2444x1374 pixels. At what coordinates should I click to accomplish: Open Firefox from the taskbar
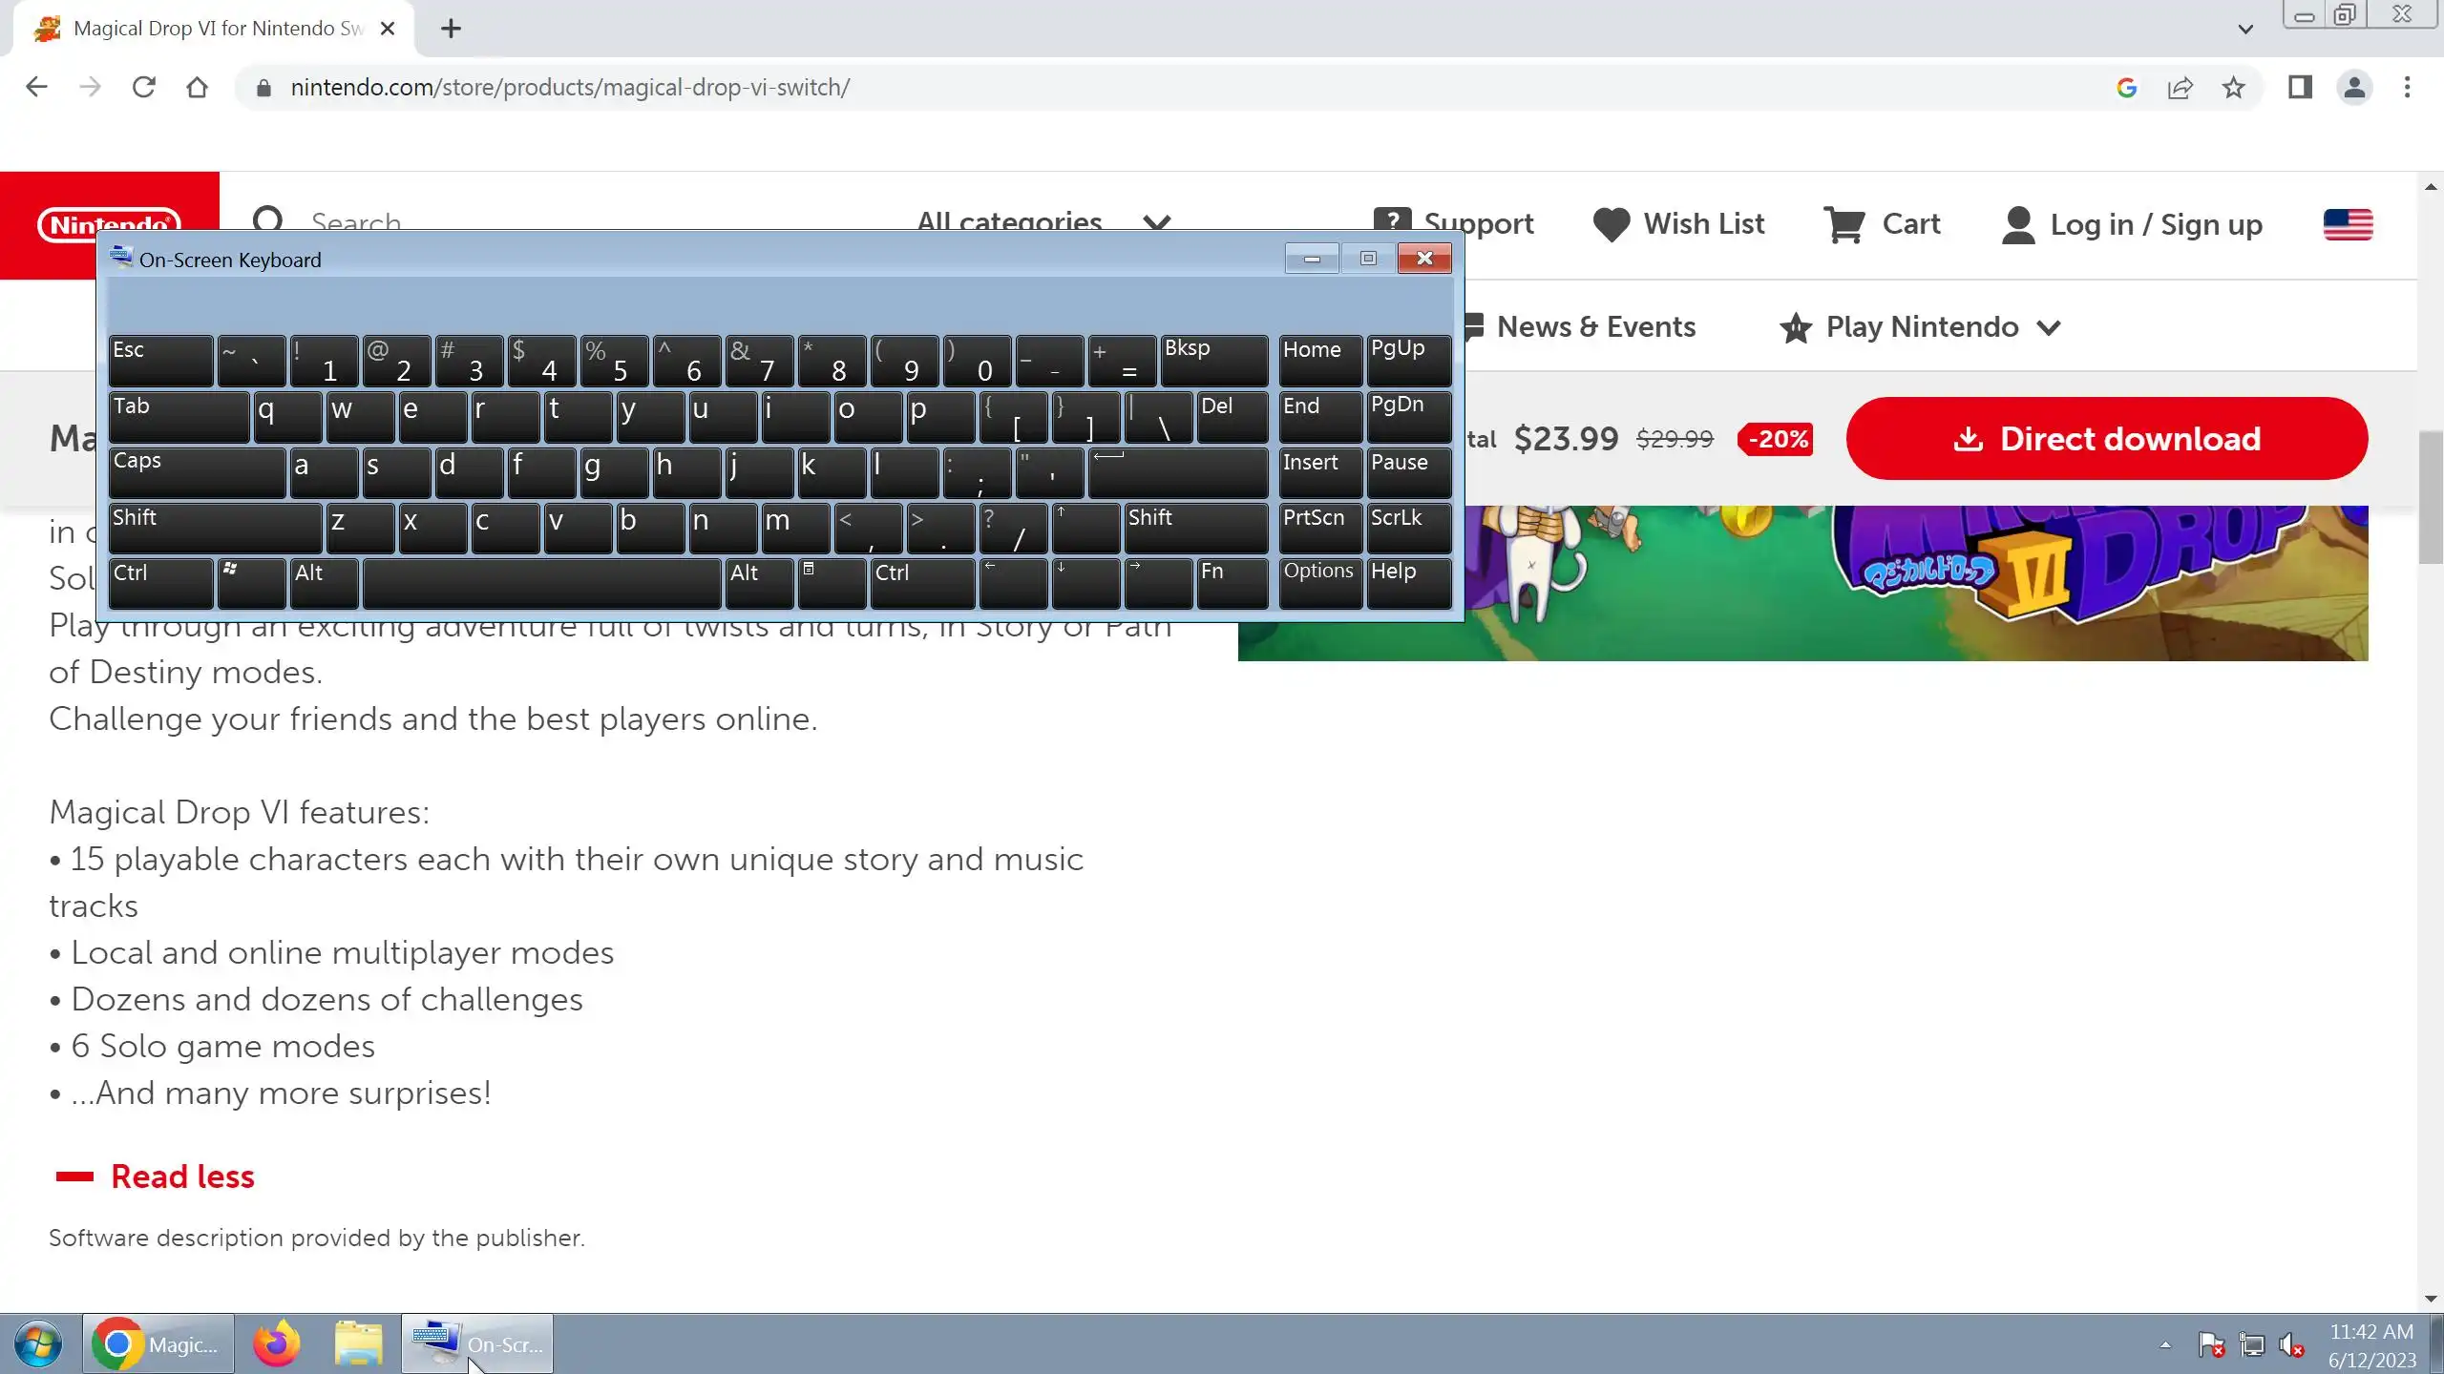277,1343
